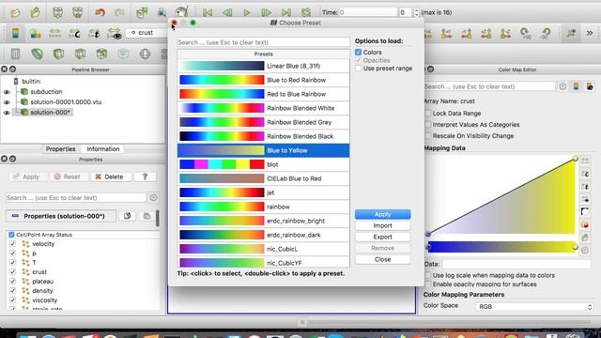Click the Slice filter cube icon
The image size is (601, 338).
pyautogui.click(x=80, y=54)
